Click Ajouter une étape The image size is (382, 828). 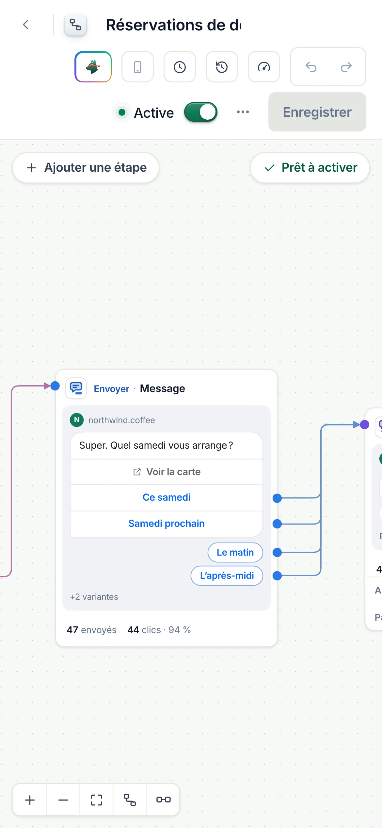[86, 167]
